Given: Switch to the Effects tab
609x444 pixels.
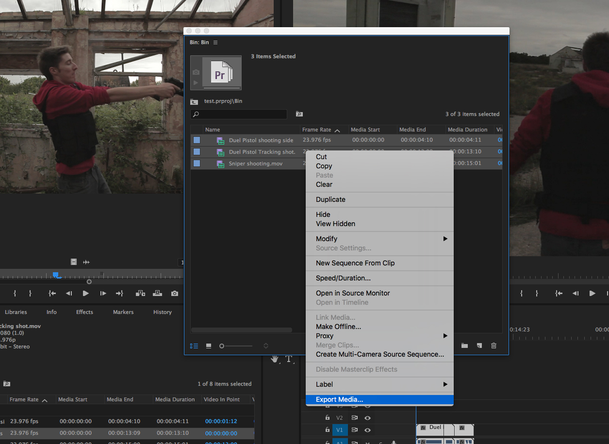Looking at the screenshot, I should click(84, 312).
